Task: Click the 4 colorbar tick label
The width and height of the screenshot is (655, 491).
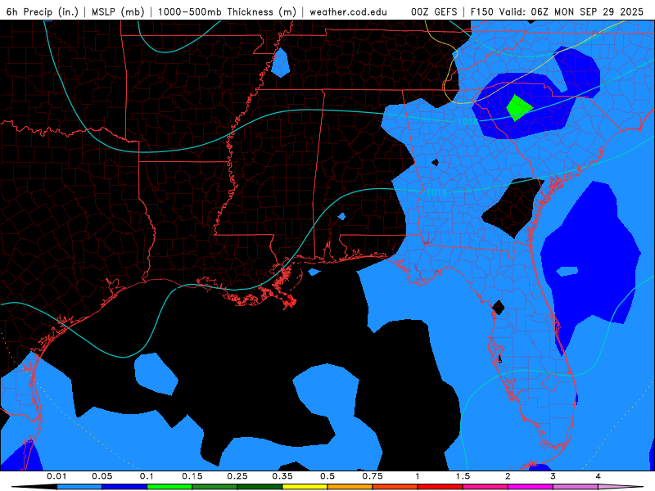Action: click(x=599, y=476)
